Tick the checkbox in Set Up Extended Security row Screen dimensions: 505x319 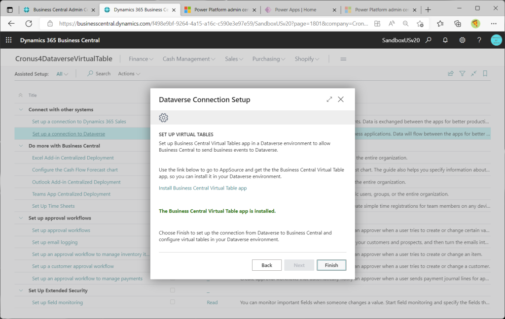(x=173, y=290)
